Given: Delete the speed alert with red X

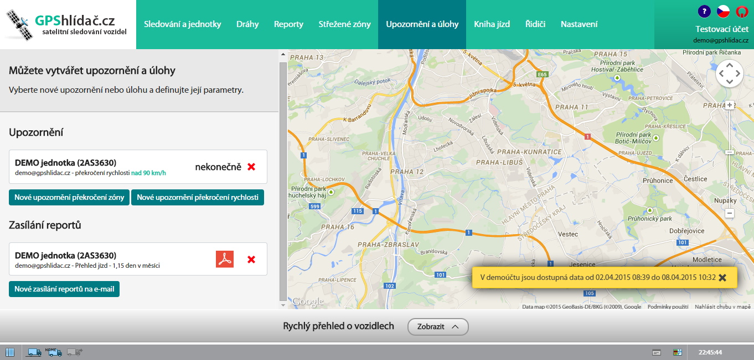Looking at the screenshot, I should pyautogui.click(x=251, y=167).
